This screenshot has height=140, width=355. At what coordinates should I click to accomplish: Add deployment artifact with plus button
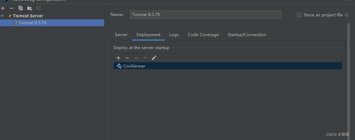click(118, 58)
